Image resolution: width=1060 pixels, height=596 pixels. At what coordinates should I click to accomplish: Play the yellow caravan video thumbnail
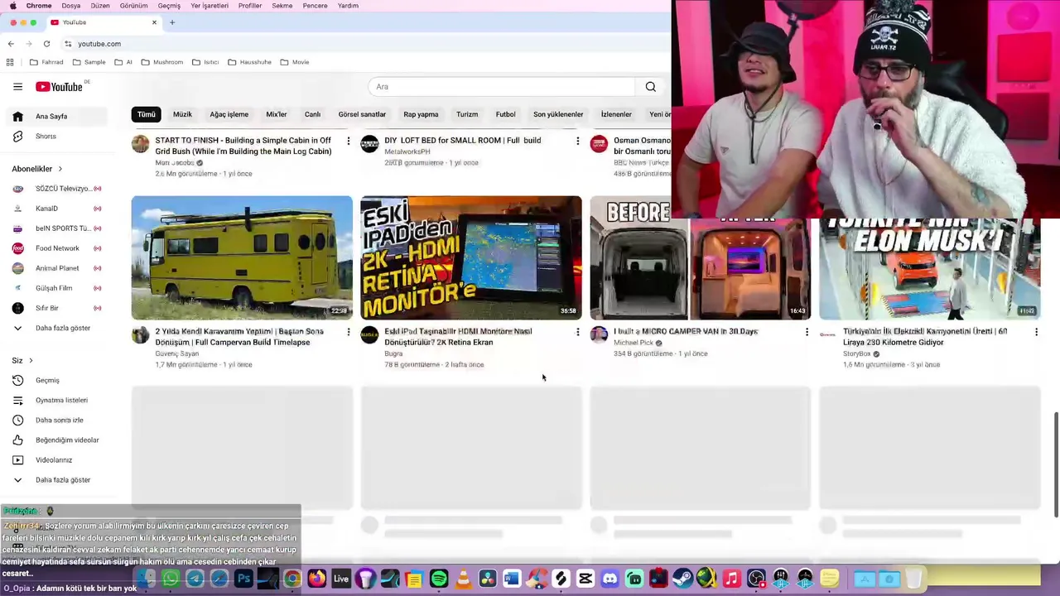click(242, 257)
